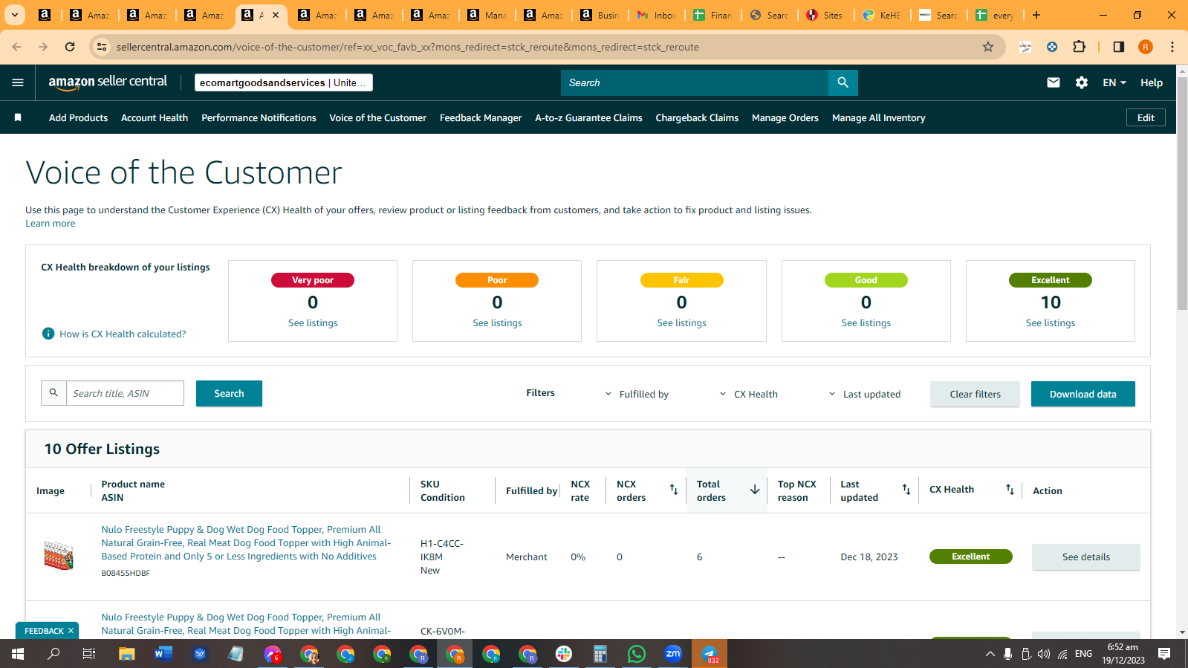View site information icon in address bar
This screenshot has width=1188, height=668.
point(102,47)
